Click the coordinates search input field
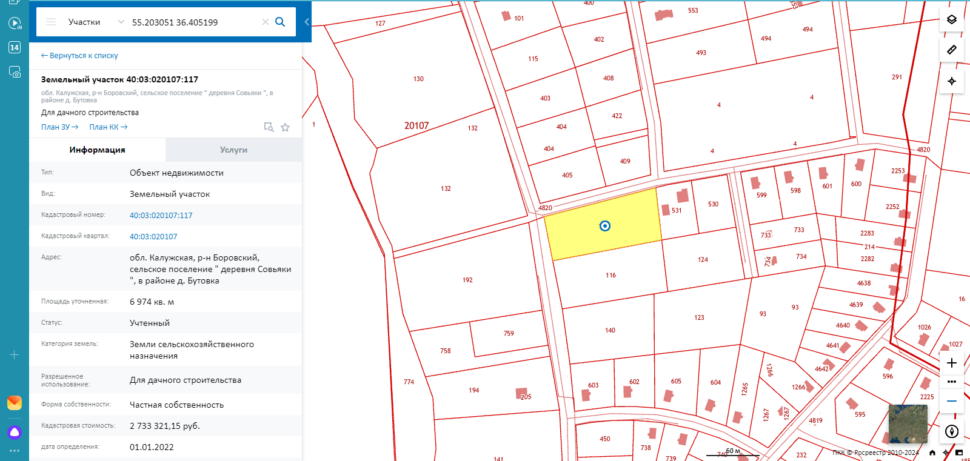 (194, 22)
